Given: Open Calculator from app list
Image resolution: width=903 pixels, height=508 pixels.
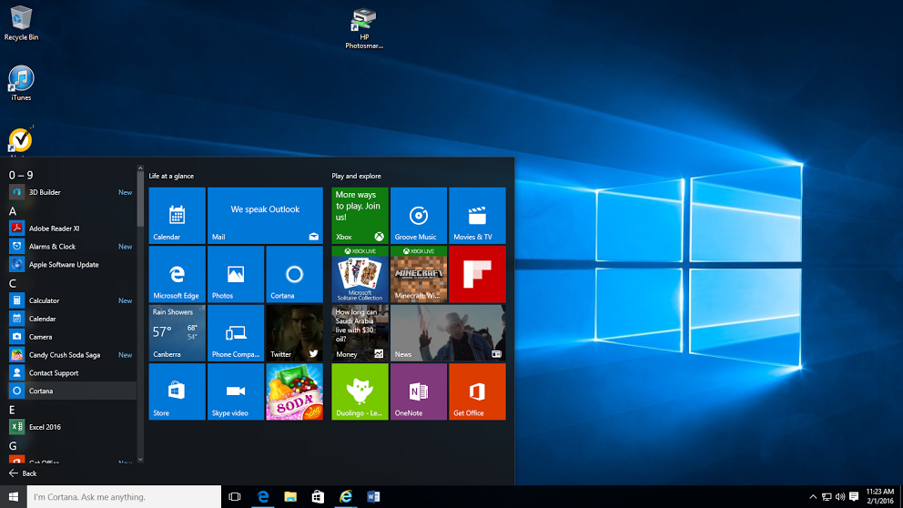Looking at the screenshot, I should [x=71, y=300].
